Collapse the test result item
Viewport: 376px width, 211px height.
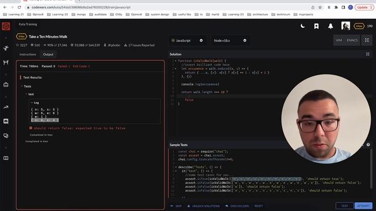(x=26, y=94)
